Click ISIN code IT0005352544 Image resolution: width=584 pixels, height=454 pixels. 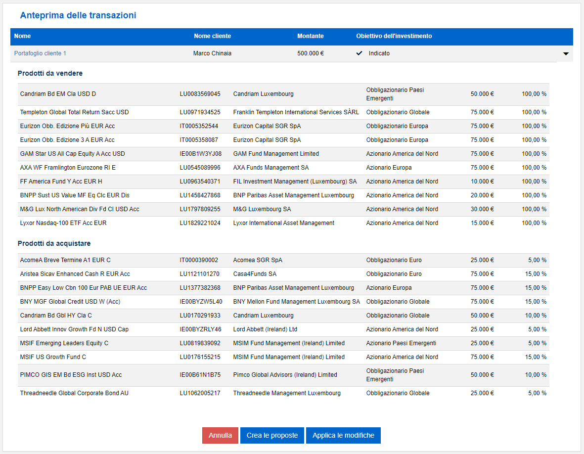point(199,126)
